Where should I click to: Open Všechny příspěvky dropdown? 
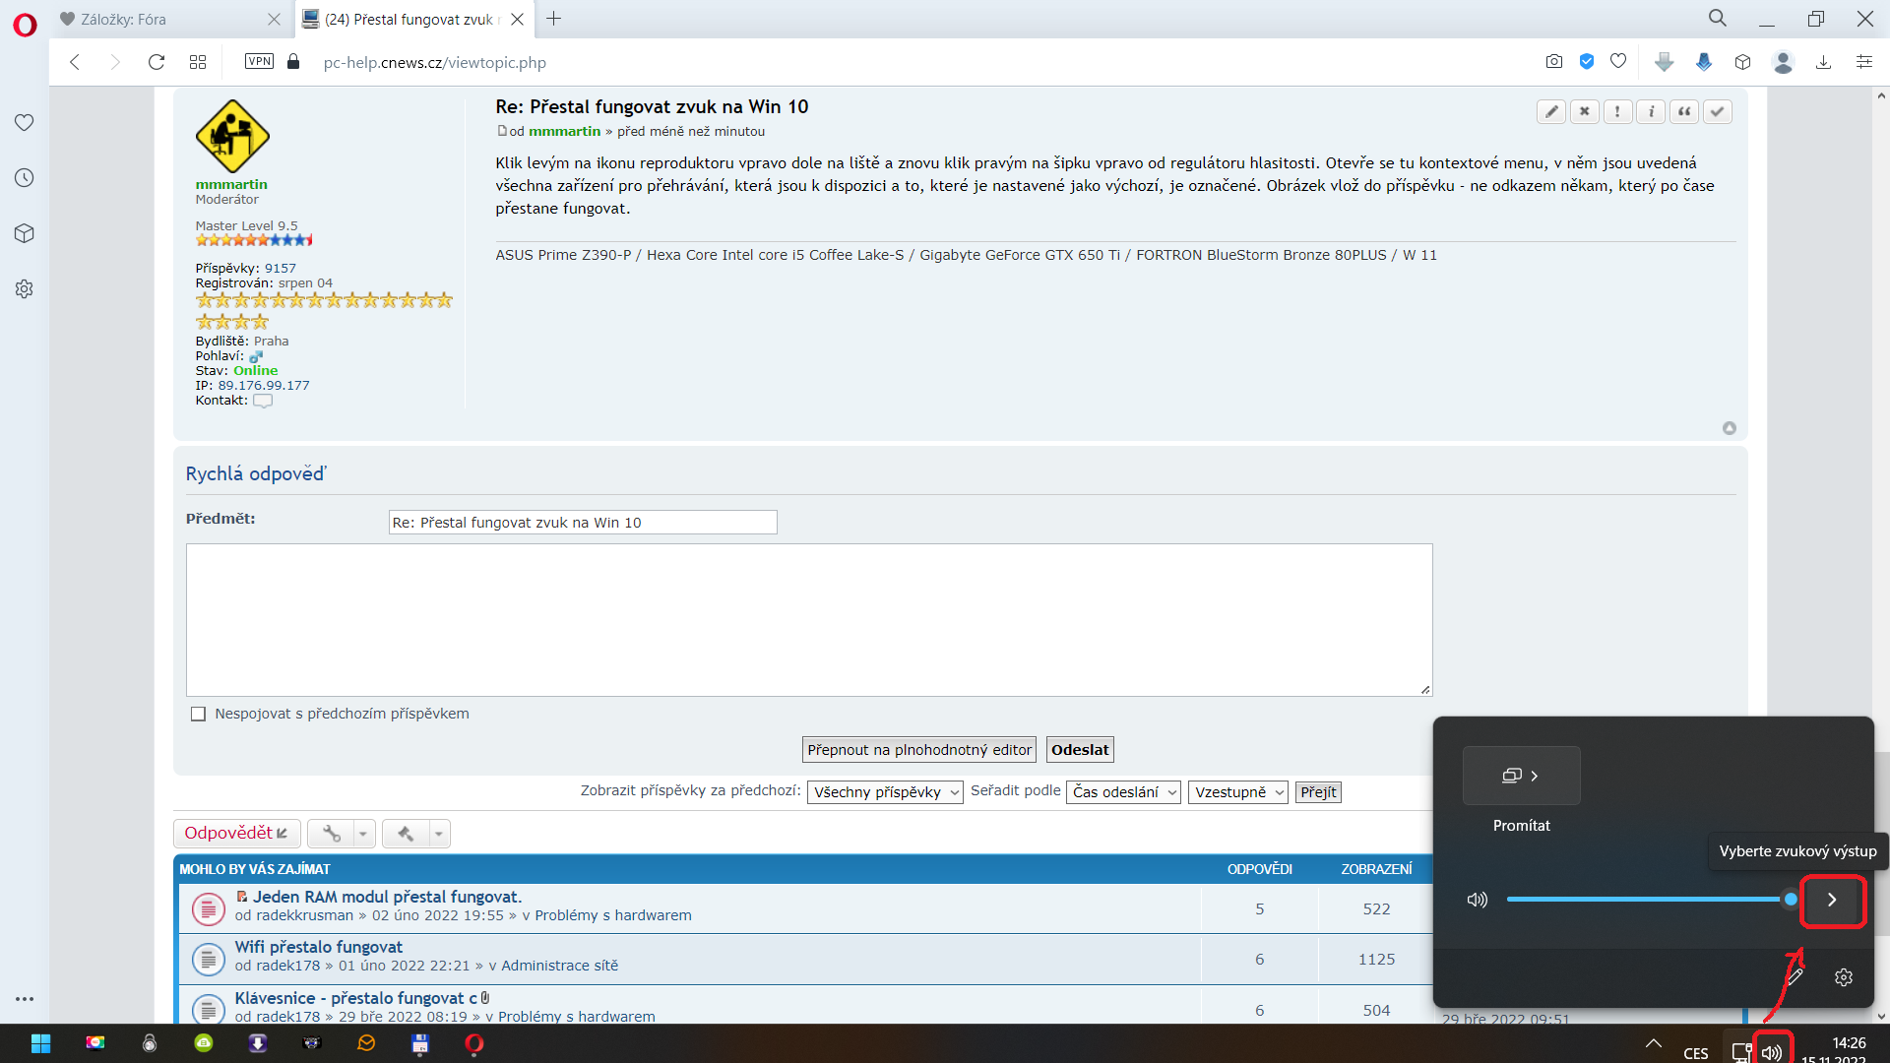click(x=884, y=792)
